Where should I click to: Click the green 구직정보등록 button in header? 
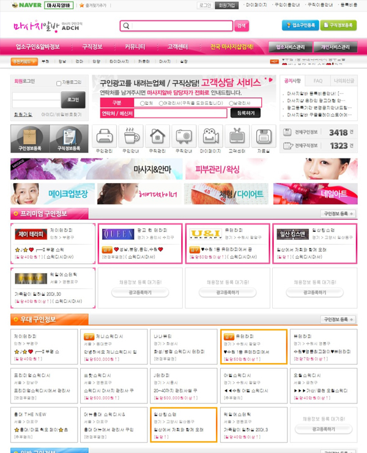[338, 26]
